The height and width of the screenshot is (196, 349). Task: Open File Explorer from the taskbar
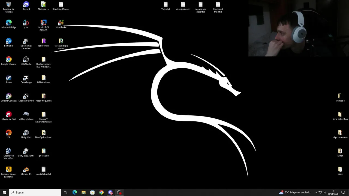[x=83, y=192]
